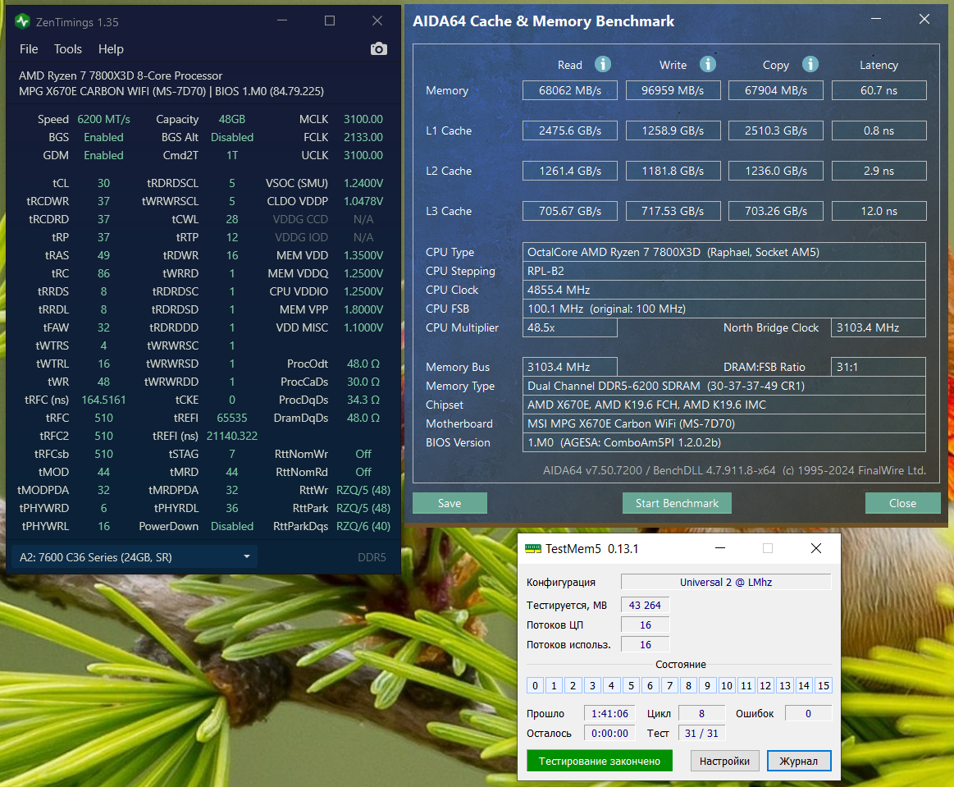Screen dimensions: 954x787
Task: Click elapsed time 1:41:06 in TestMem5
Action: click(x=609, y=713)
